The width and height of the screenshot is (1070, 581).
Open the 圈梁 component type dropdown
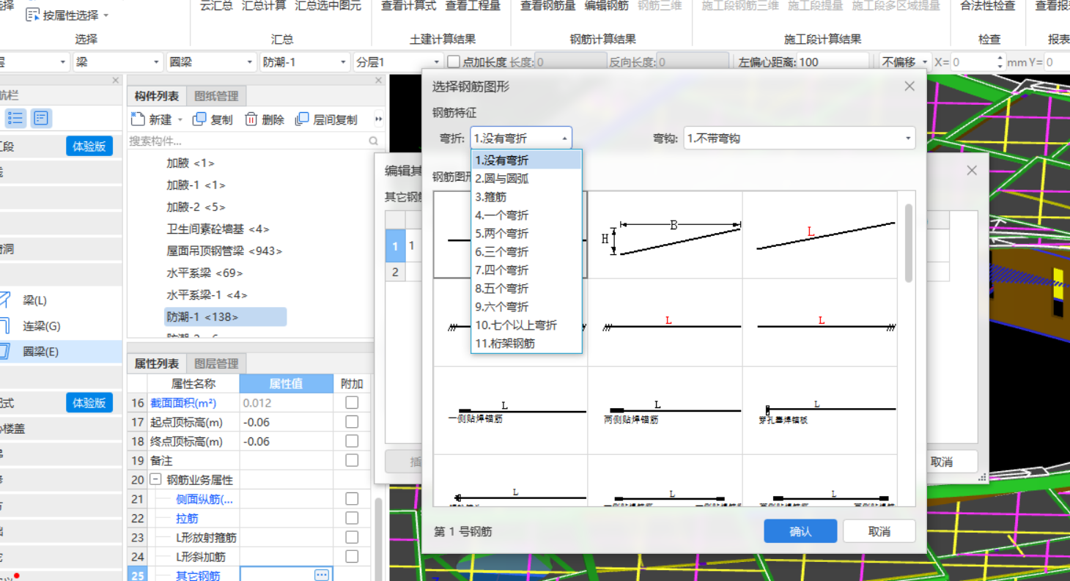[x=211, y=62]
